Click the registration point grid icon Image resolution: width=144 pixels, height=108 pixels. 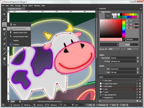[7, 105]
